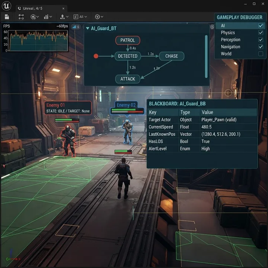Click the signal bars G badge
This screenshot has width=268, height=268.
coord(76,27)
